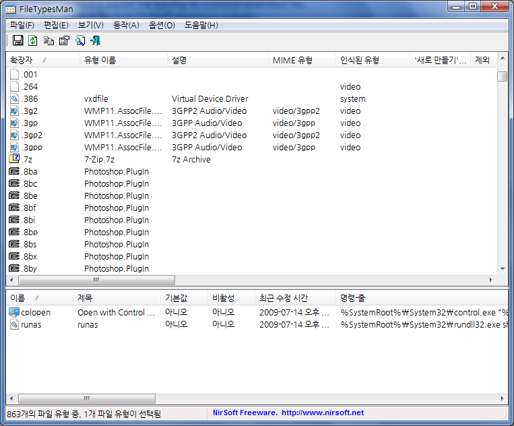
Task: Select the .8bx plugin icon
Action: 14,256
